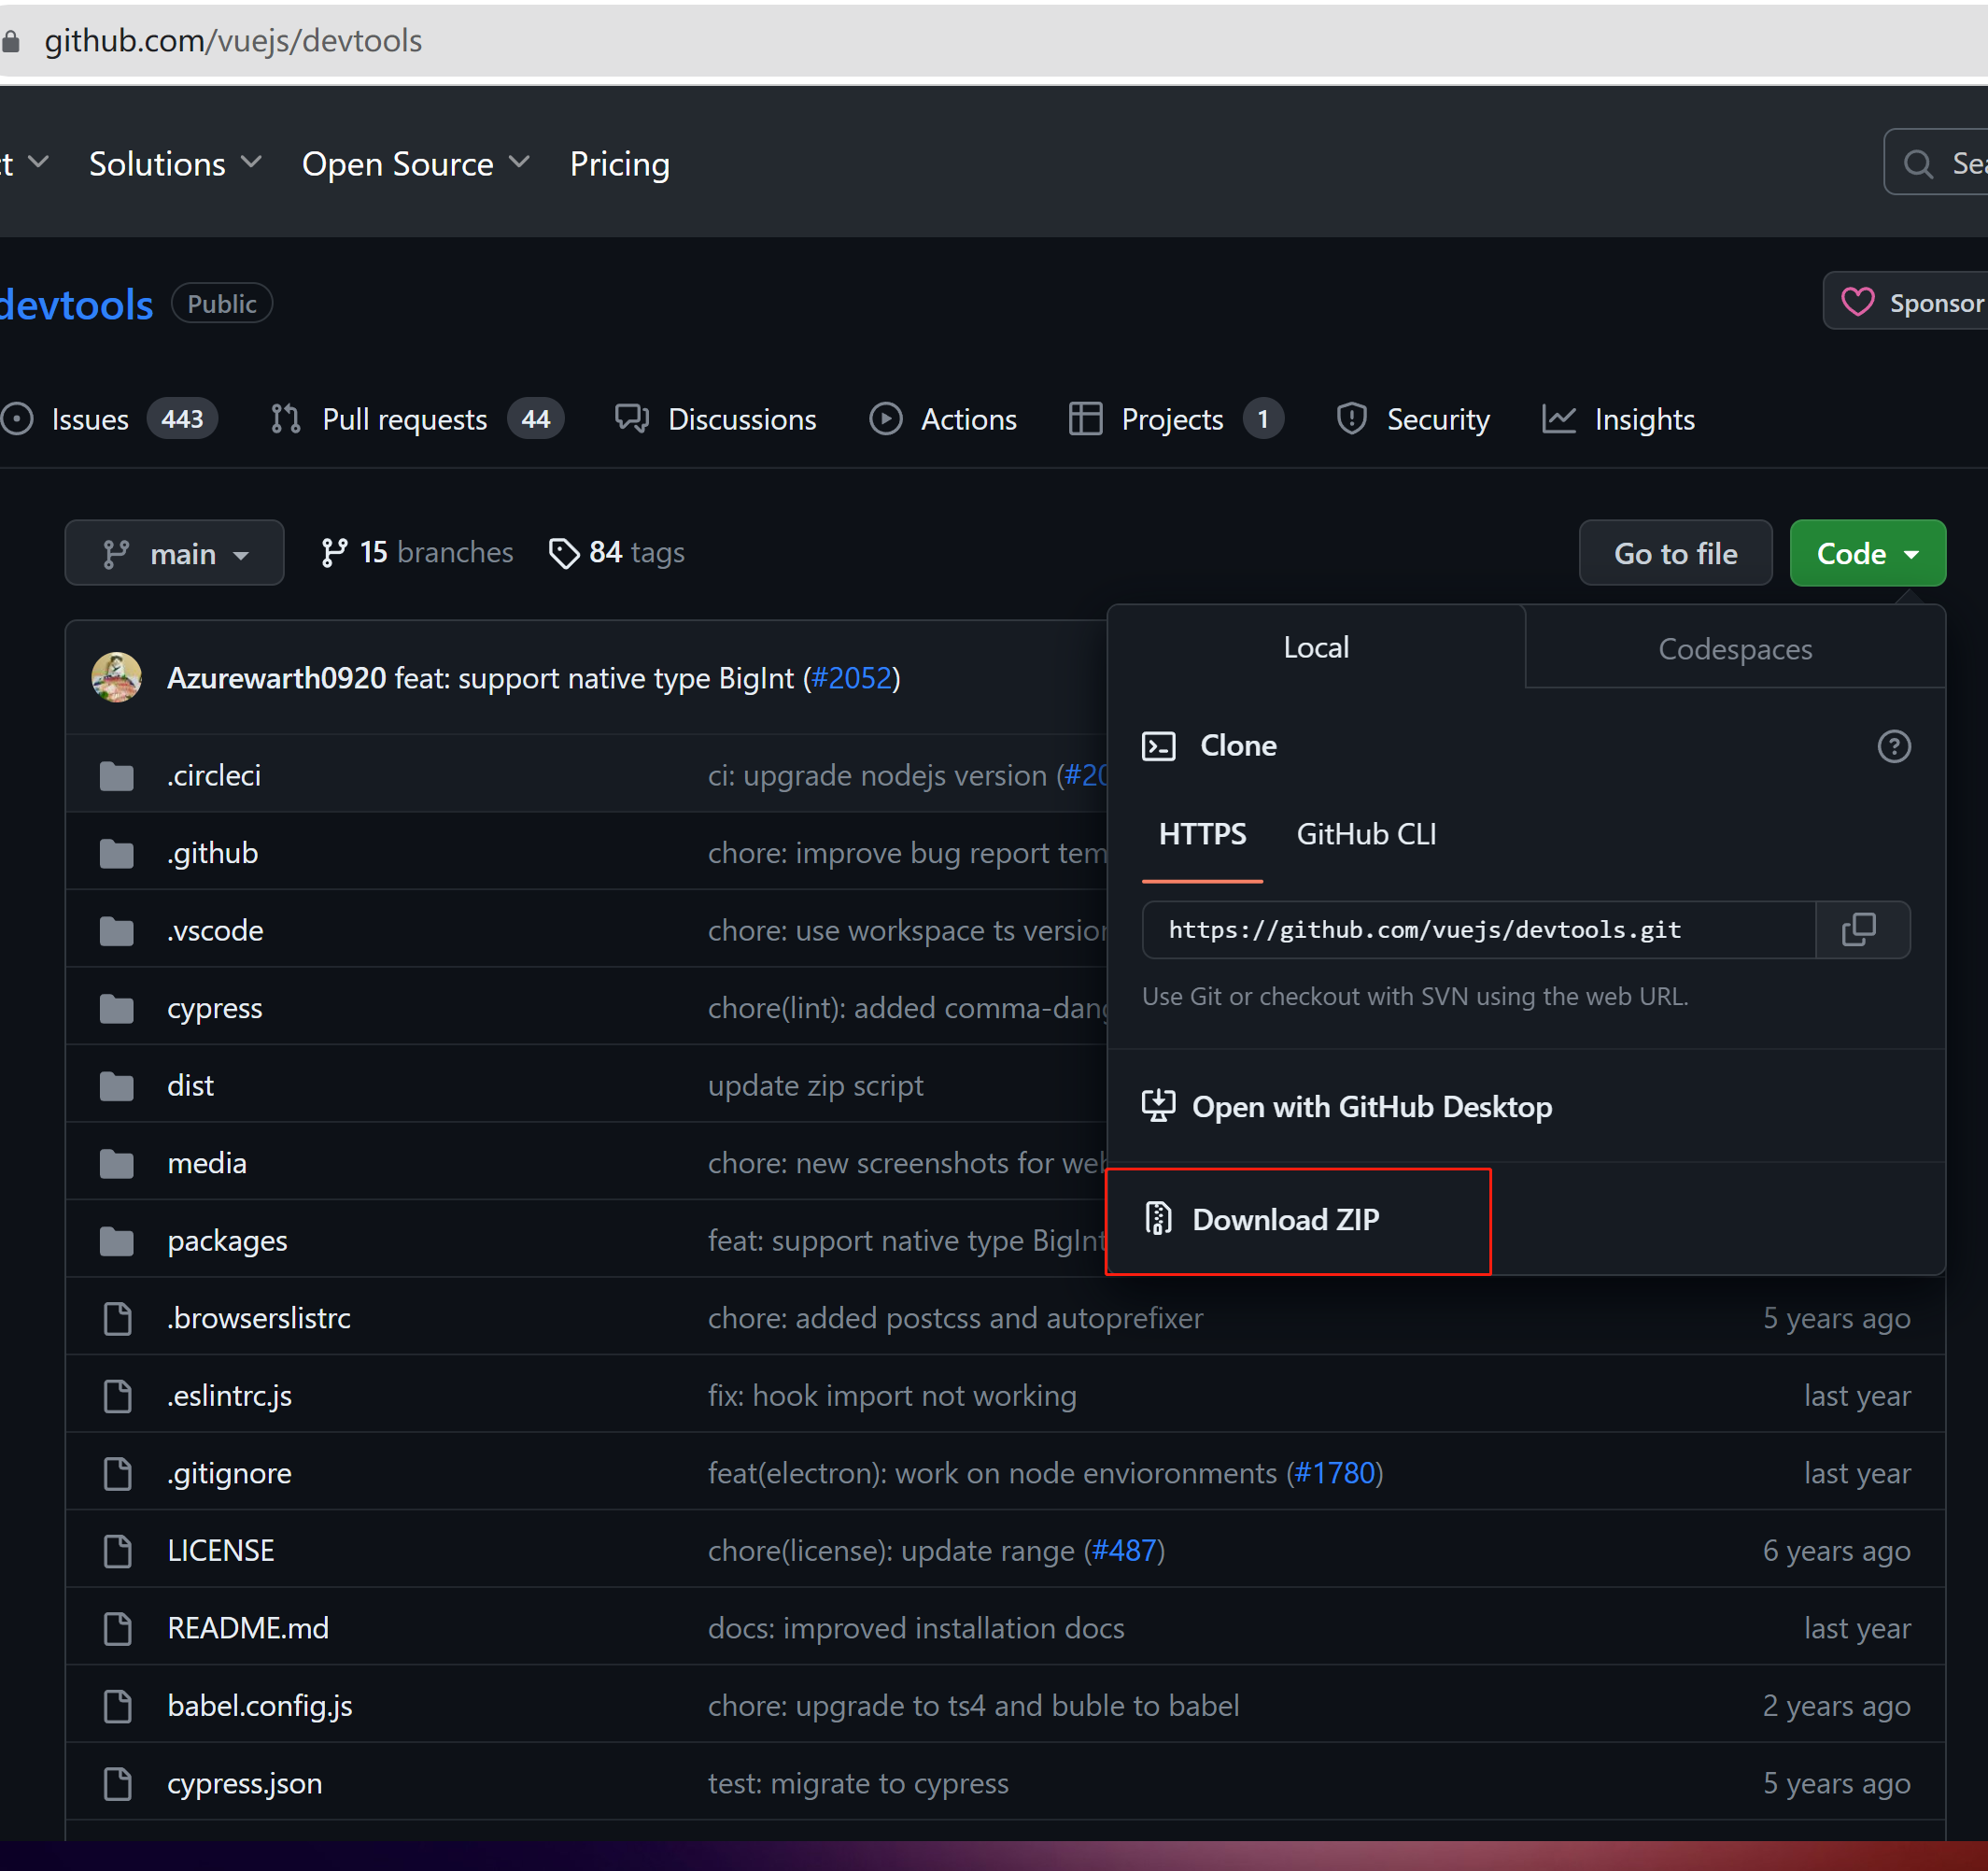View the 15 branches link
The width and height of the screenshot is (1988, 1871).
(x=416, y=552)
